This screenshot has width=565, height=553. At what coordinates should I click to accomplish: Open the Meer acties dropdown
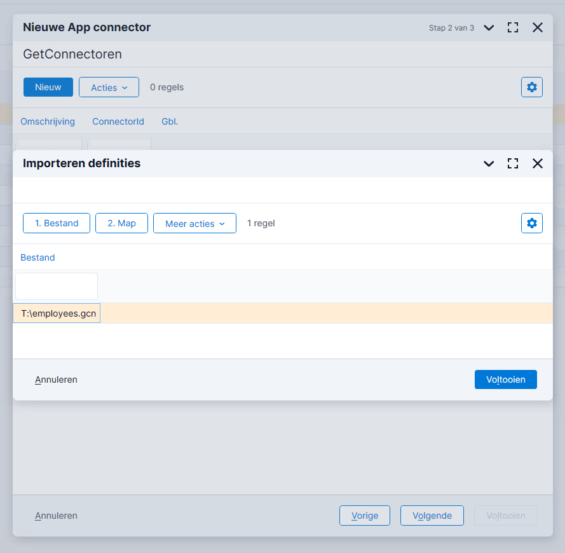click(194, 223)
